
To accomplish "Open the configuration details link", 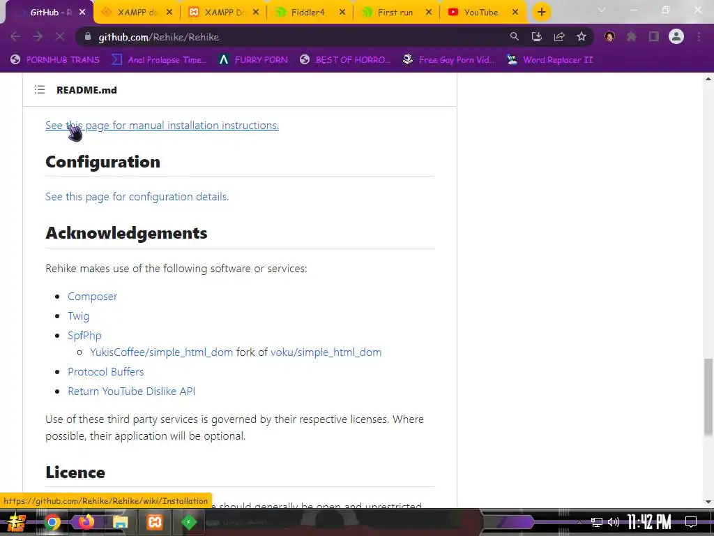I will point(137,196).
